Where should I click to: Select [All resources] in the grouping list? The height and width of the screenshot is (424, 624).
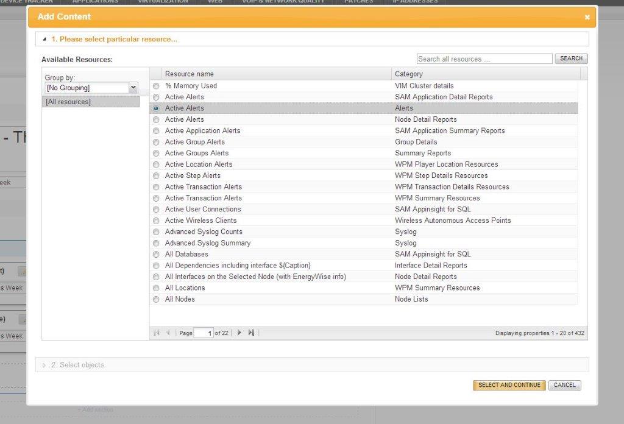pyautogui.click(x=91, y=102)
